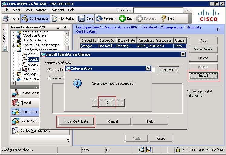Click the Delete button

coord(203,58)
